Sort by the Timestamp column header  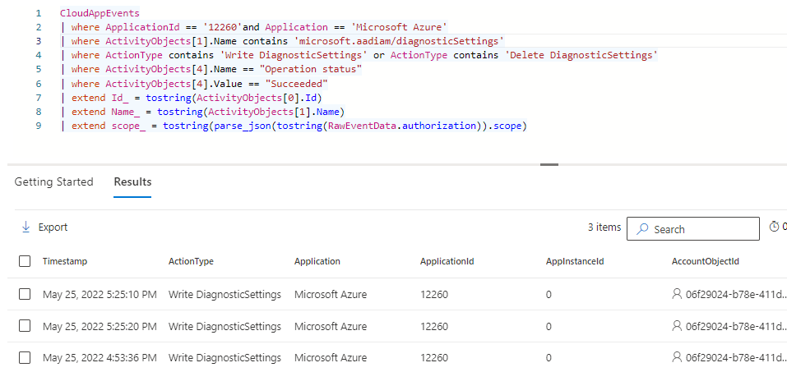65,261
